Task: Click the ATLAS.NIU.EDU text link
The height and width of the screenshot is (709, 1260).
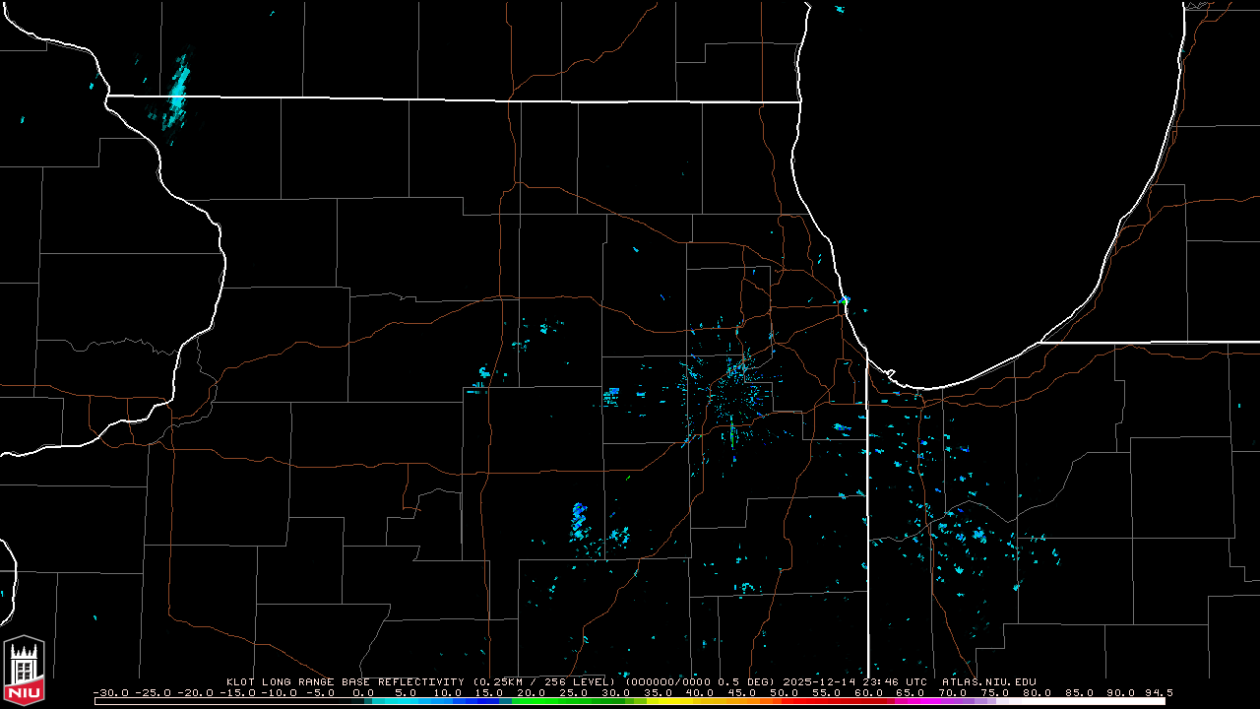Action: (x=988, y=681)
